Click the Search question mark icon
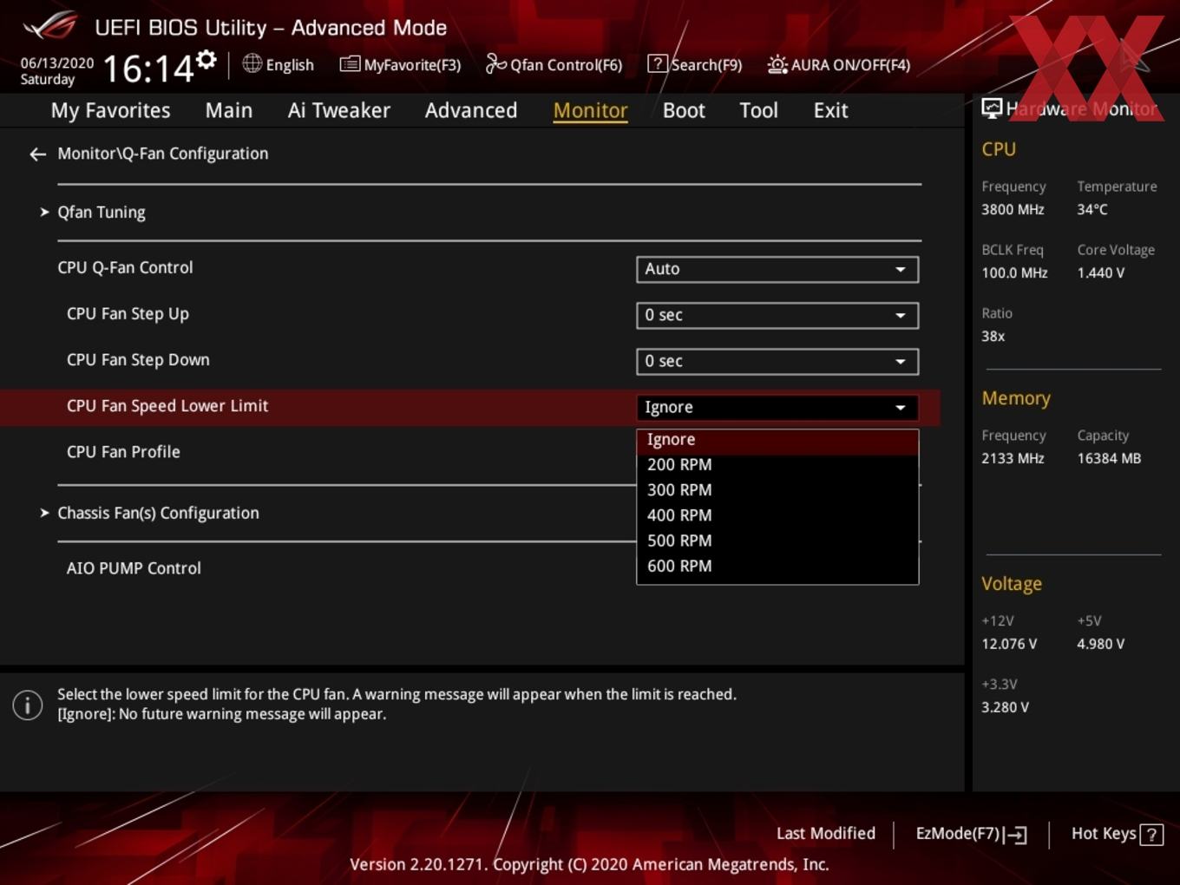 coord(658,64)
